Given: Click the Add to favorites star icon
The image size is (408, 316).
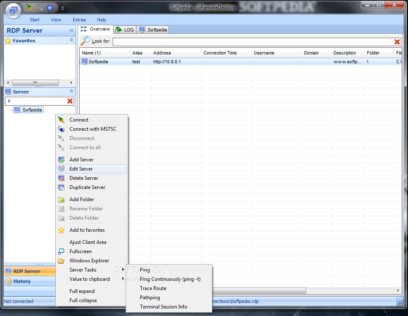Looking at the screenshot, I should tap(61, 230).
